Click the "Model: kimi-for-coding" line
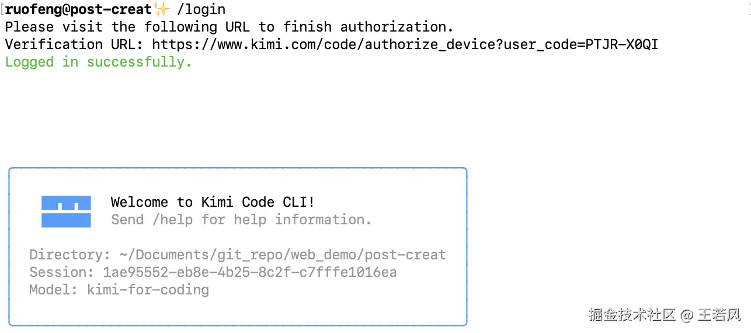Image resolution: width=751 pixels, height=333 pixels. tap(119, 290)
